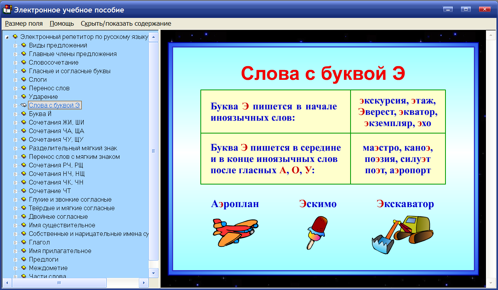
Task: Click the book icon beside "Предлоги"
Action: tap(23, 259)
